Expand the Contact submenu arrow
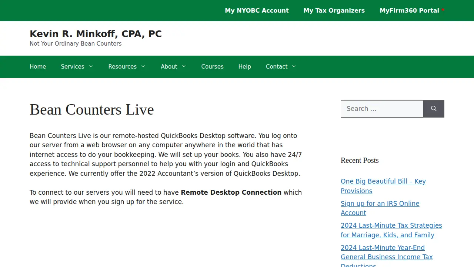This screenshot has height=267, width=474. tap(294, 66)
